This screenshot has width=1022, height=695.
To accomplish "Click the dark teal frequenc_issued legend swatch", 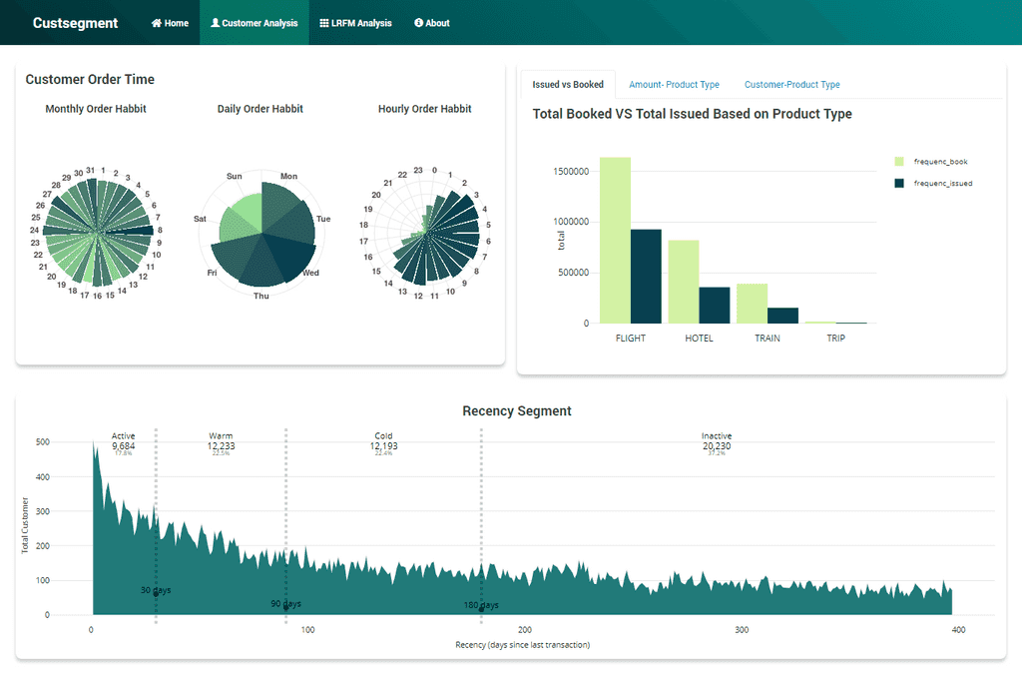I will point(899,184).
